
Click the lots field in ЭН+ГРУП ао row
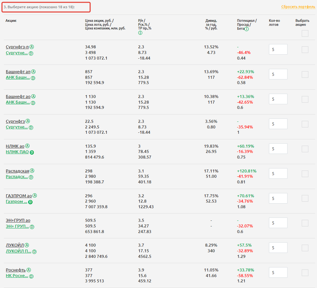tap(278, 223)
